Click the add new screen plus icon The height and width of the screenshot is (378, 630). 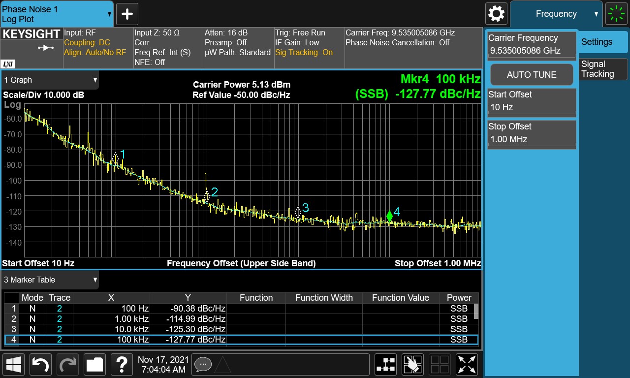(x=127, y=14)
